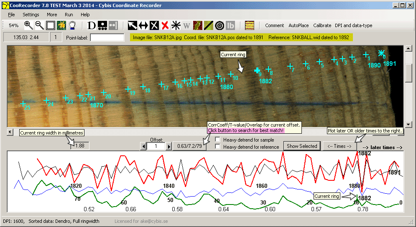Decrease offset with left arrow

point(143,146)
